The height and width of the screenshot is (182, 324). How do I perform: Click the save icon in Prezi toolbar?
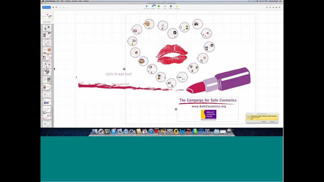(56, 7)
